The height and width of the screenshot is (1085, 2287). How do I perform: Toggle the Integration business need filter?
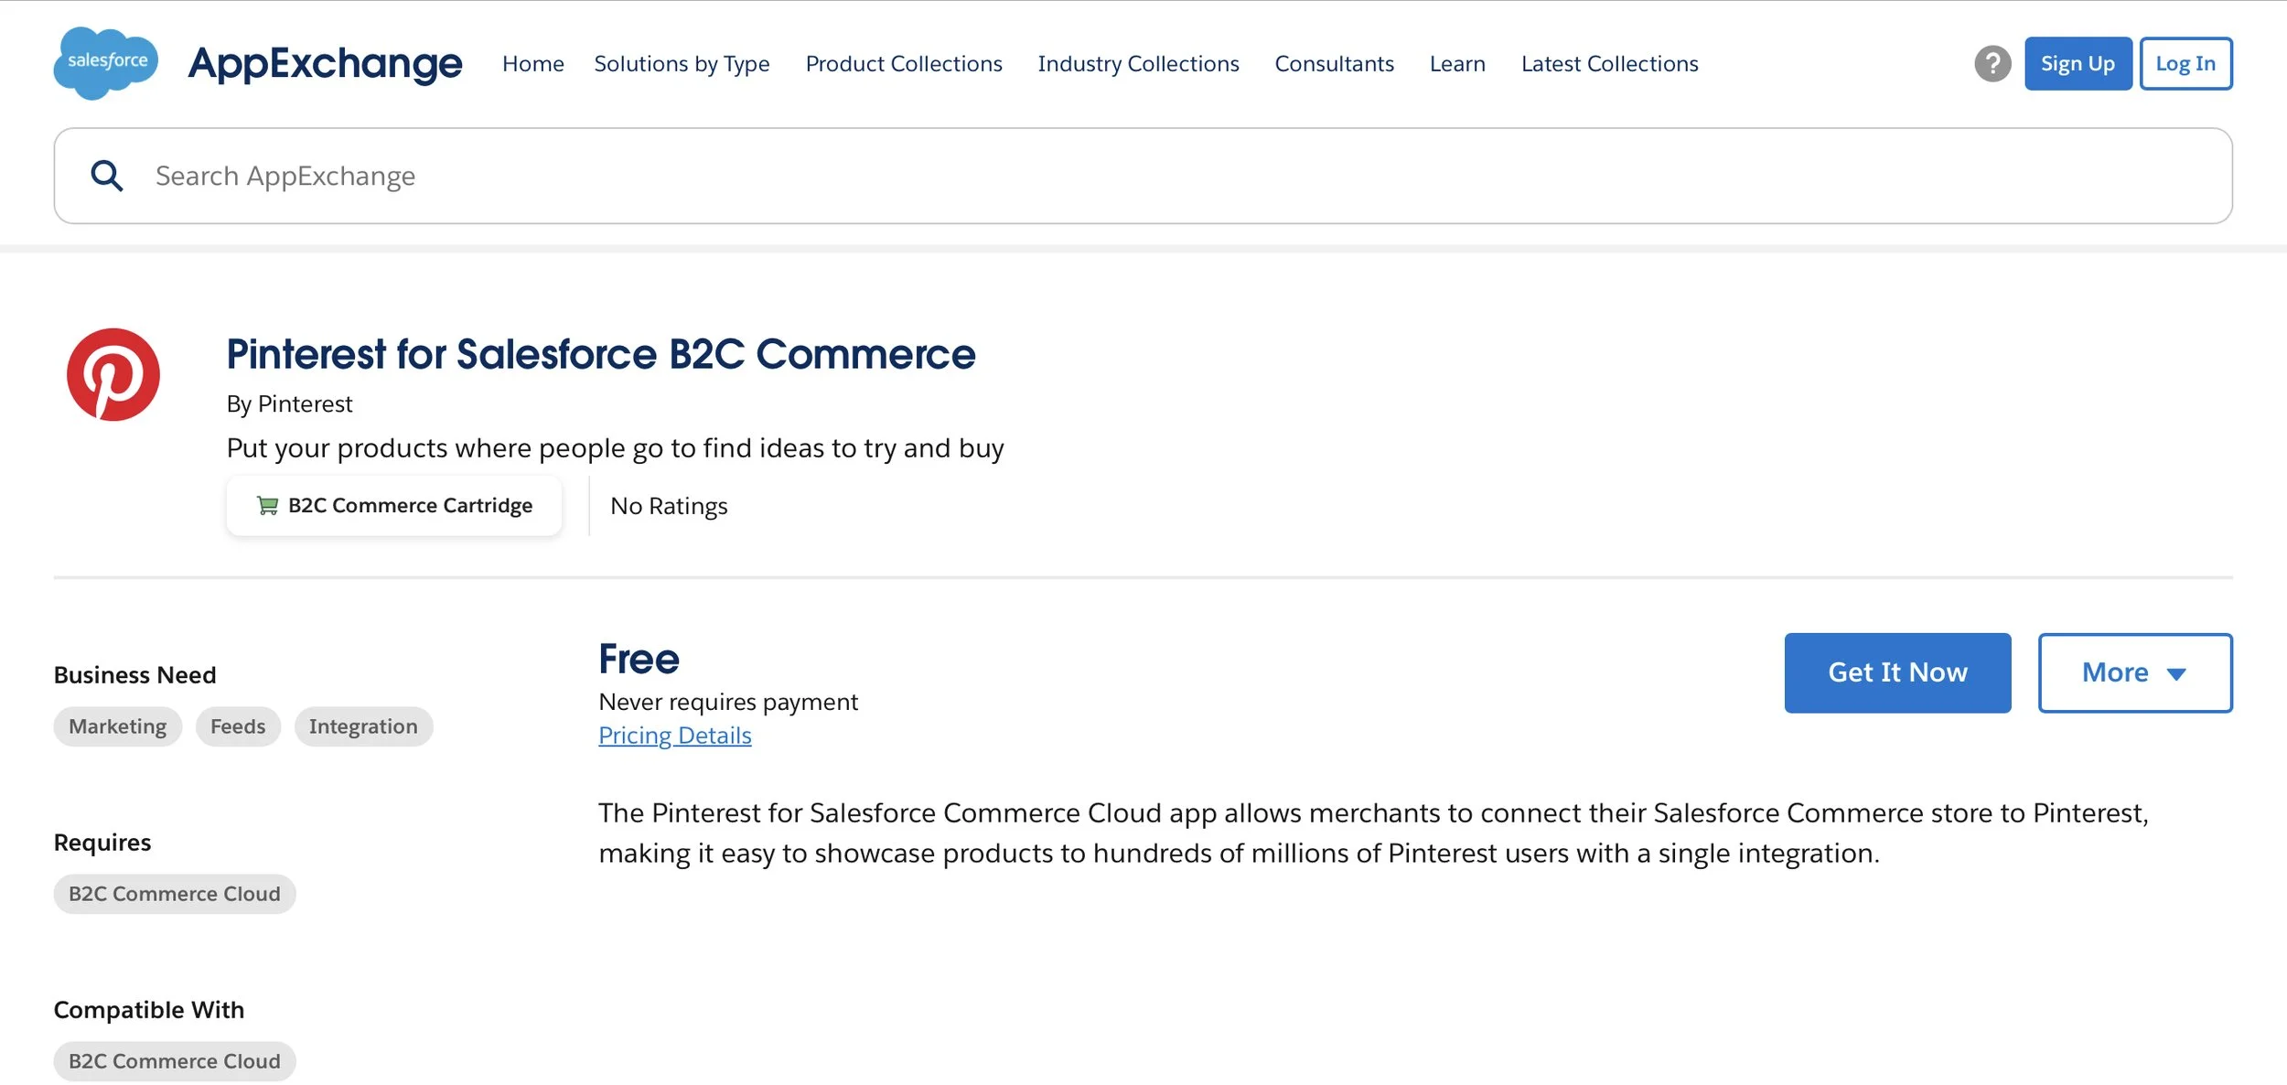coord(363,725)
